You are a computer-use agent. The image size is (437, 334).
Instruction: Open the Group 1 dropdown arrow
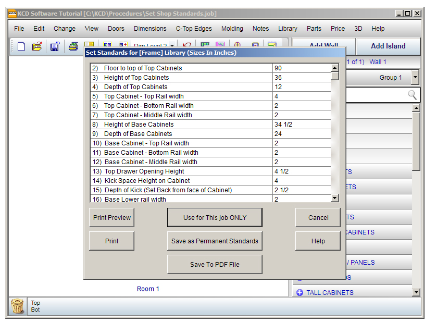click(x=415, y=77)
